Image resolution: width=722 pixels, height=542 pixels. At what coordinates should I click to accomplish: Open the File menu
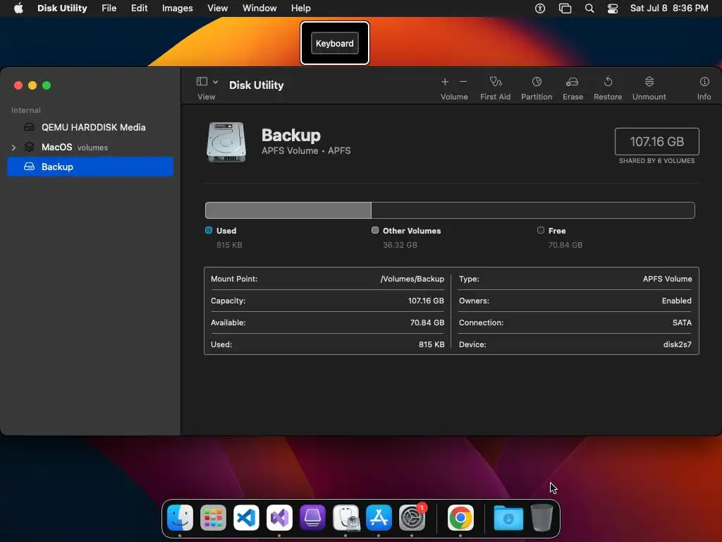point(109,8)
